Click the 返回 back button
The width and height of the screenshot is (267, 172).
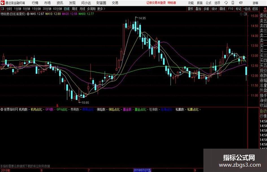(255, 9)
